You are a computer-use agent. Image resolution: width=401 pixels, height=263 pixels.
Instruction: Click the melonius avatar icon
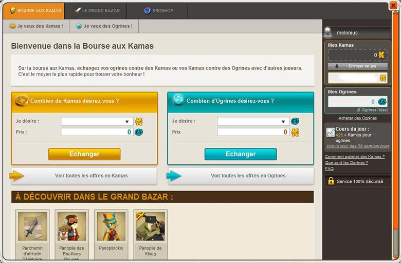coord(328,32)
